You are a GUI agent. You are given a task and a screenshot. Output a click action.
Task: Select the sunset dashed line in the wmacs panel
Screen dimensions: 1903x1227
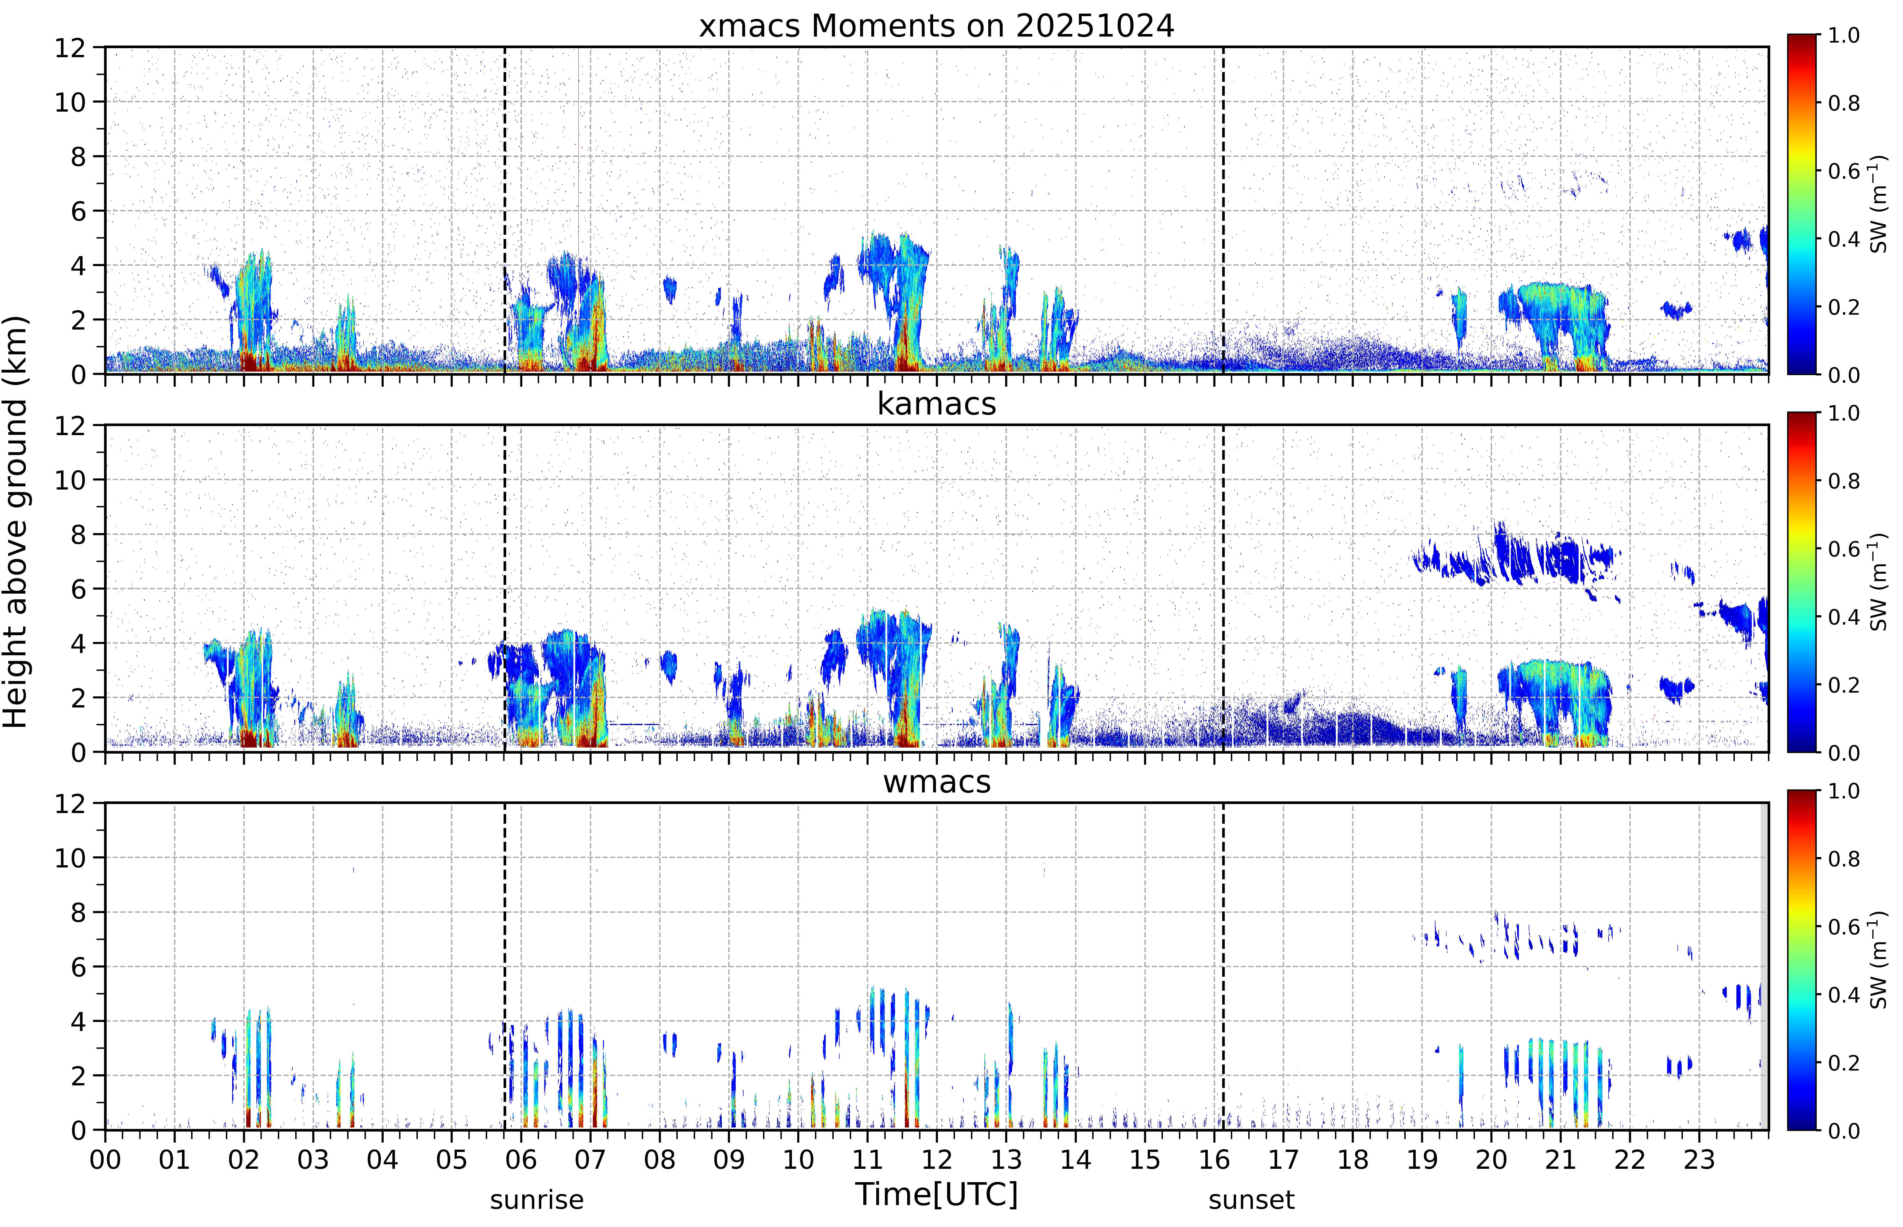(x=1223, y=966)
